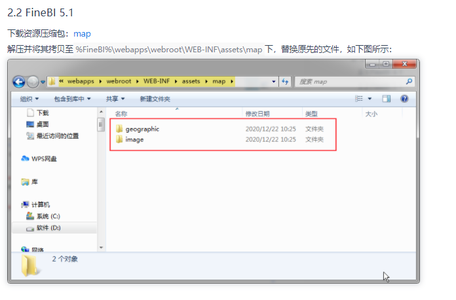
Task: Expand the arrow after webapps breadcrumb
Action: pos(100,82)
